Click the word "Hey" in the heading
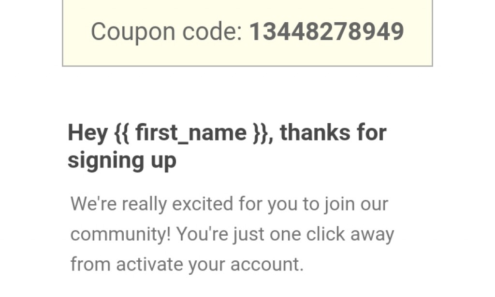The image size is (495, 297). [x=88, y=133]
